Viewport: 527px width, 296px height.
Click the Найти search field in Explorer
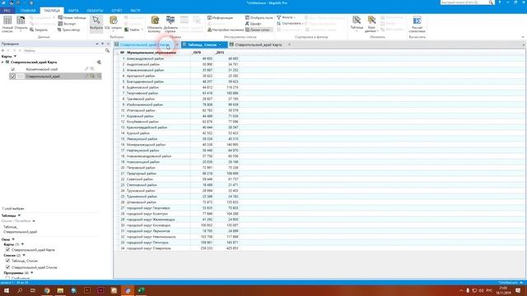tap(64, 51)
